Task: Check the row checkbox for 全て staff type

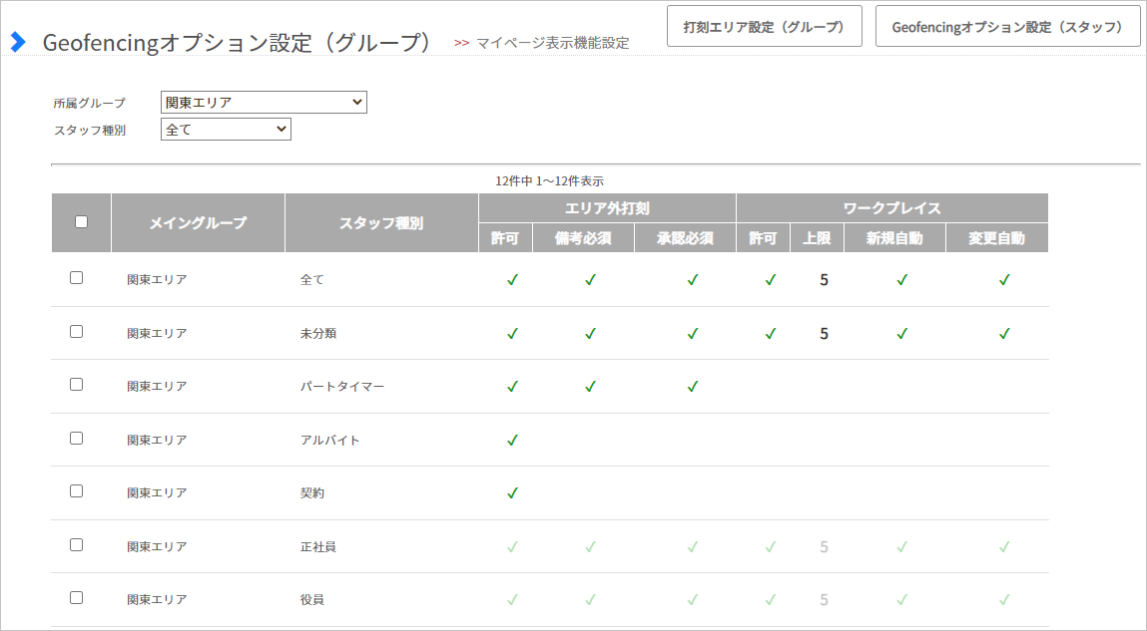Action: pyautogui.click(x=76, y=277)
